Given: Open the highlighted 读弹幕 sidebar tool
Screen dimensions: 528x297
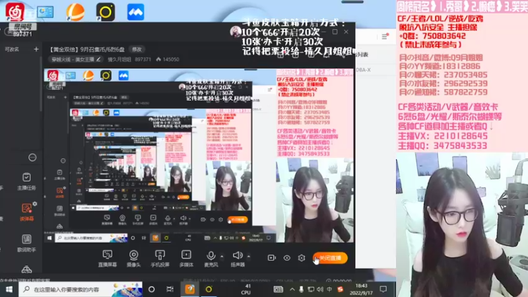Looking at the screenshot, I should point(26,212).
